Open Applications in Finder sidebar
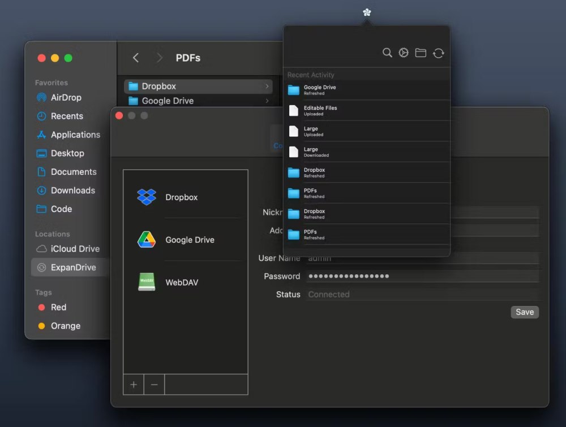 (x=68, y=135)
